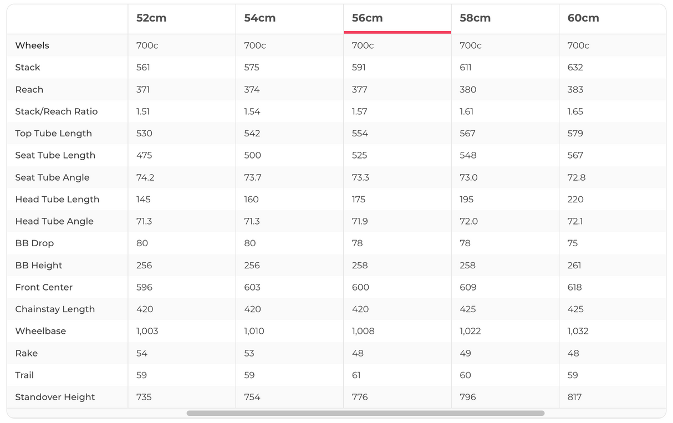Click the Front Center row label
Viewport: 673px width, 423px height.
(44, 287)
